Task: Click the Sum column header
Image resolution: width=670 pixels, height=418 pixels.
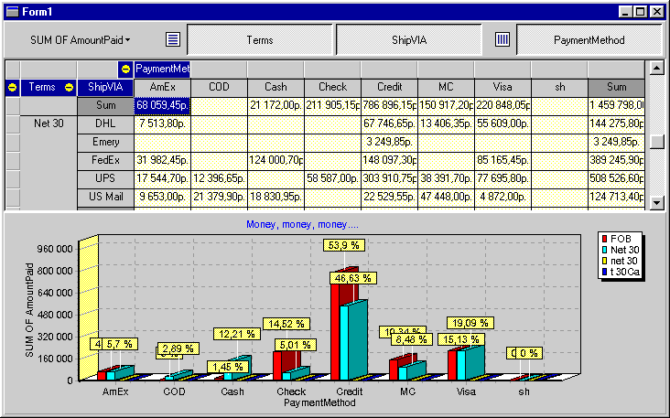Action: click(x=616, y=88)
